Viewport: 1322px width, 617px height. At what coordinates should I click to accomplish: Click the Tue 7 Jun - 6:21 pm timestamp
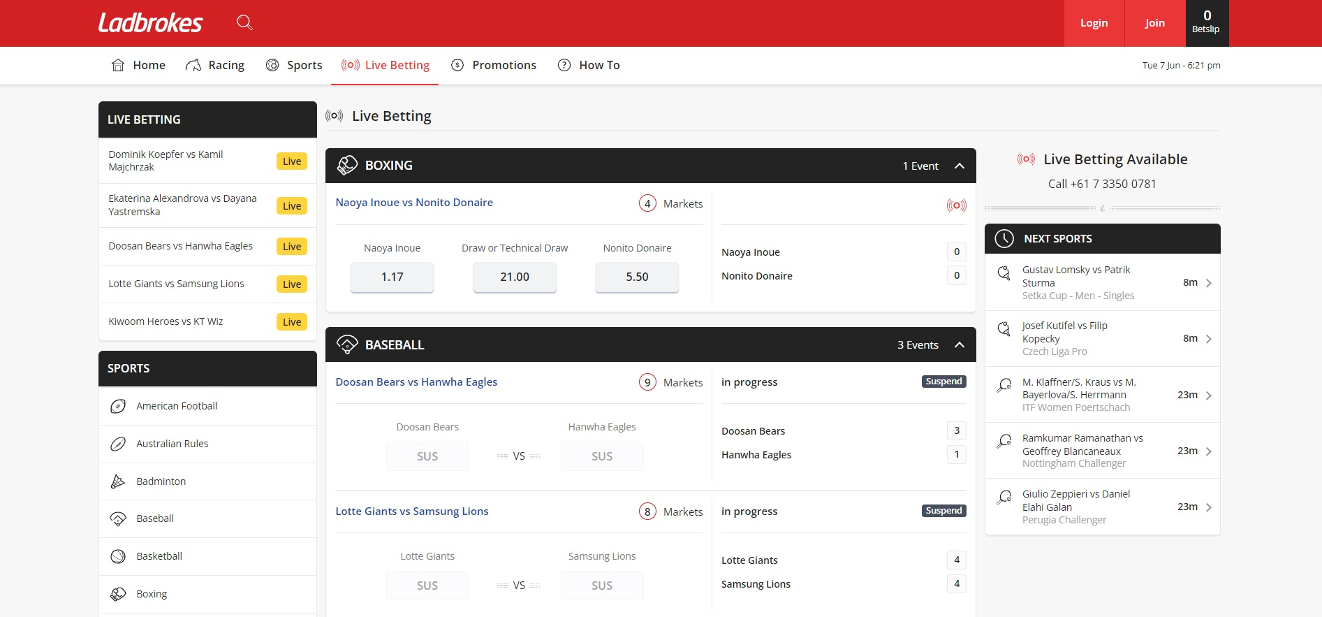point(1182,65)
